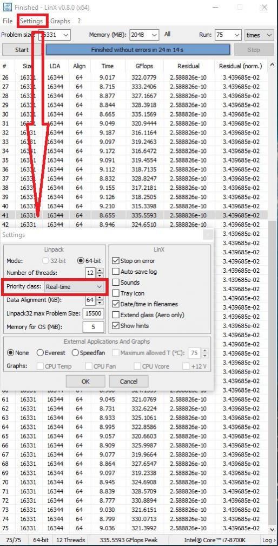The width and height of the screenshot is (278, 546).
Task: Click the Linpack32 max Problem Size field
Action: point(93,313)
